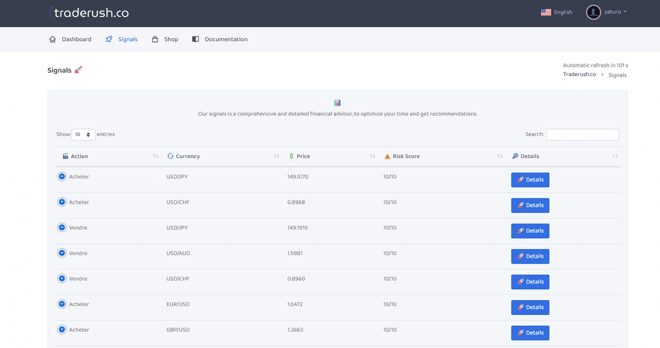Click the rocket icon beside the Signals heading

[x=78, y=70]
